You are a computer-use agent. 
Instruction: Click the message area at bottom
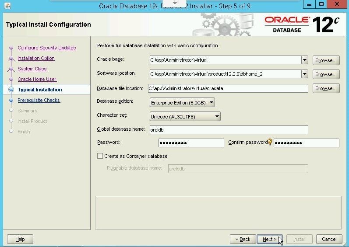tap(218, 212)
